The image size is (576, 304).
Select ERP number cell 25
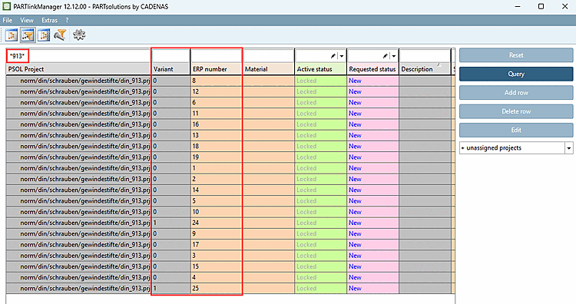click(x=217, y=288)
